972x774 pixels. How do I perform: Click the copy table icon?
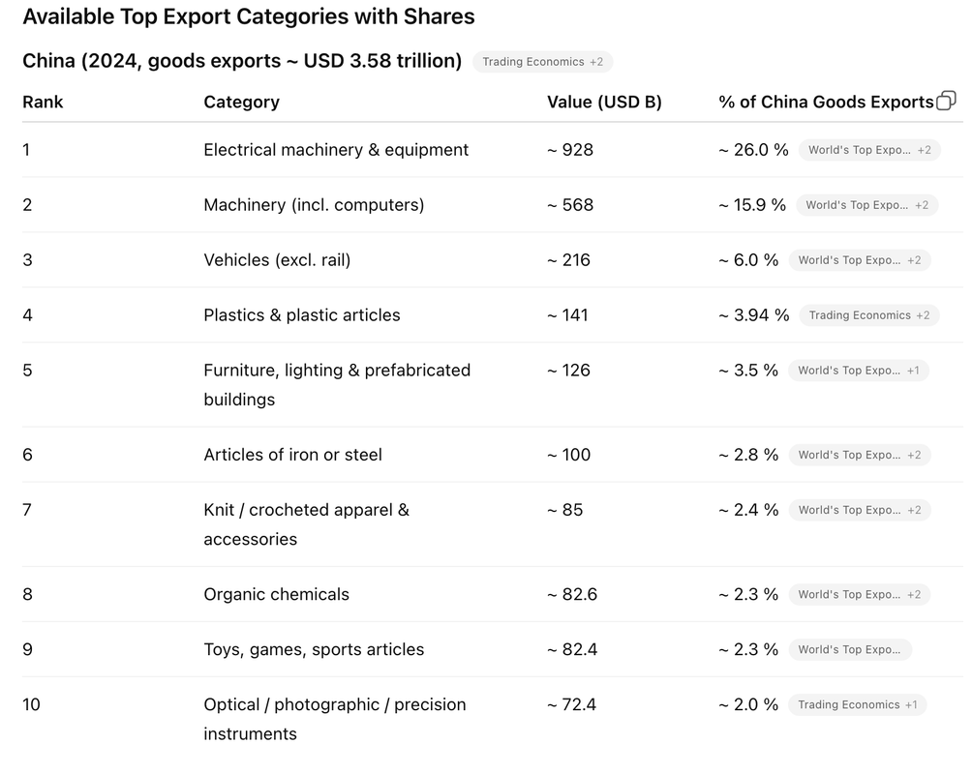click(946, 101)
